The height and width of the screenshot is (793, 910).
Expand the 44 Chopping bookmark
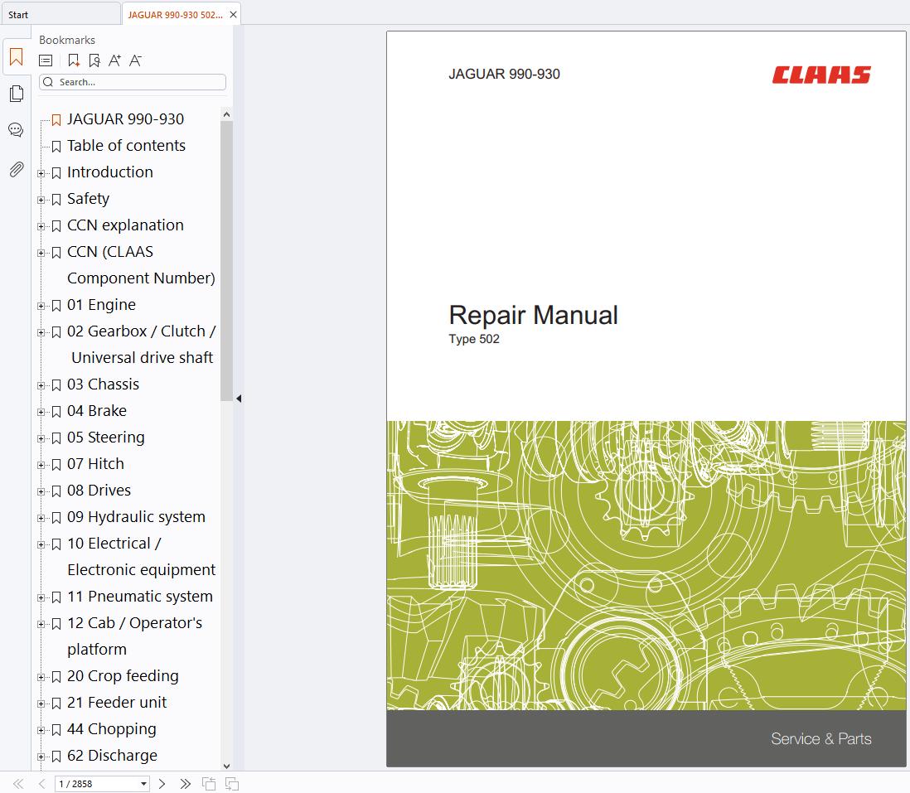click(x=41, y=730)
